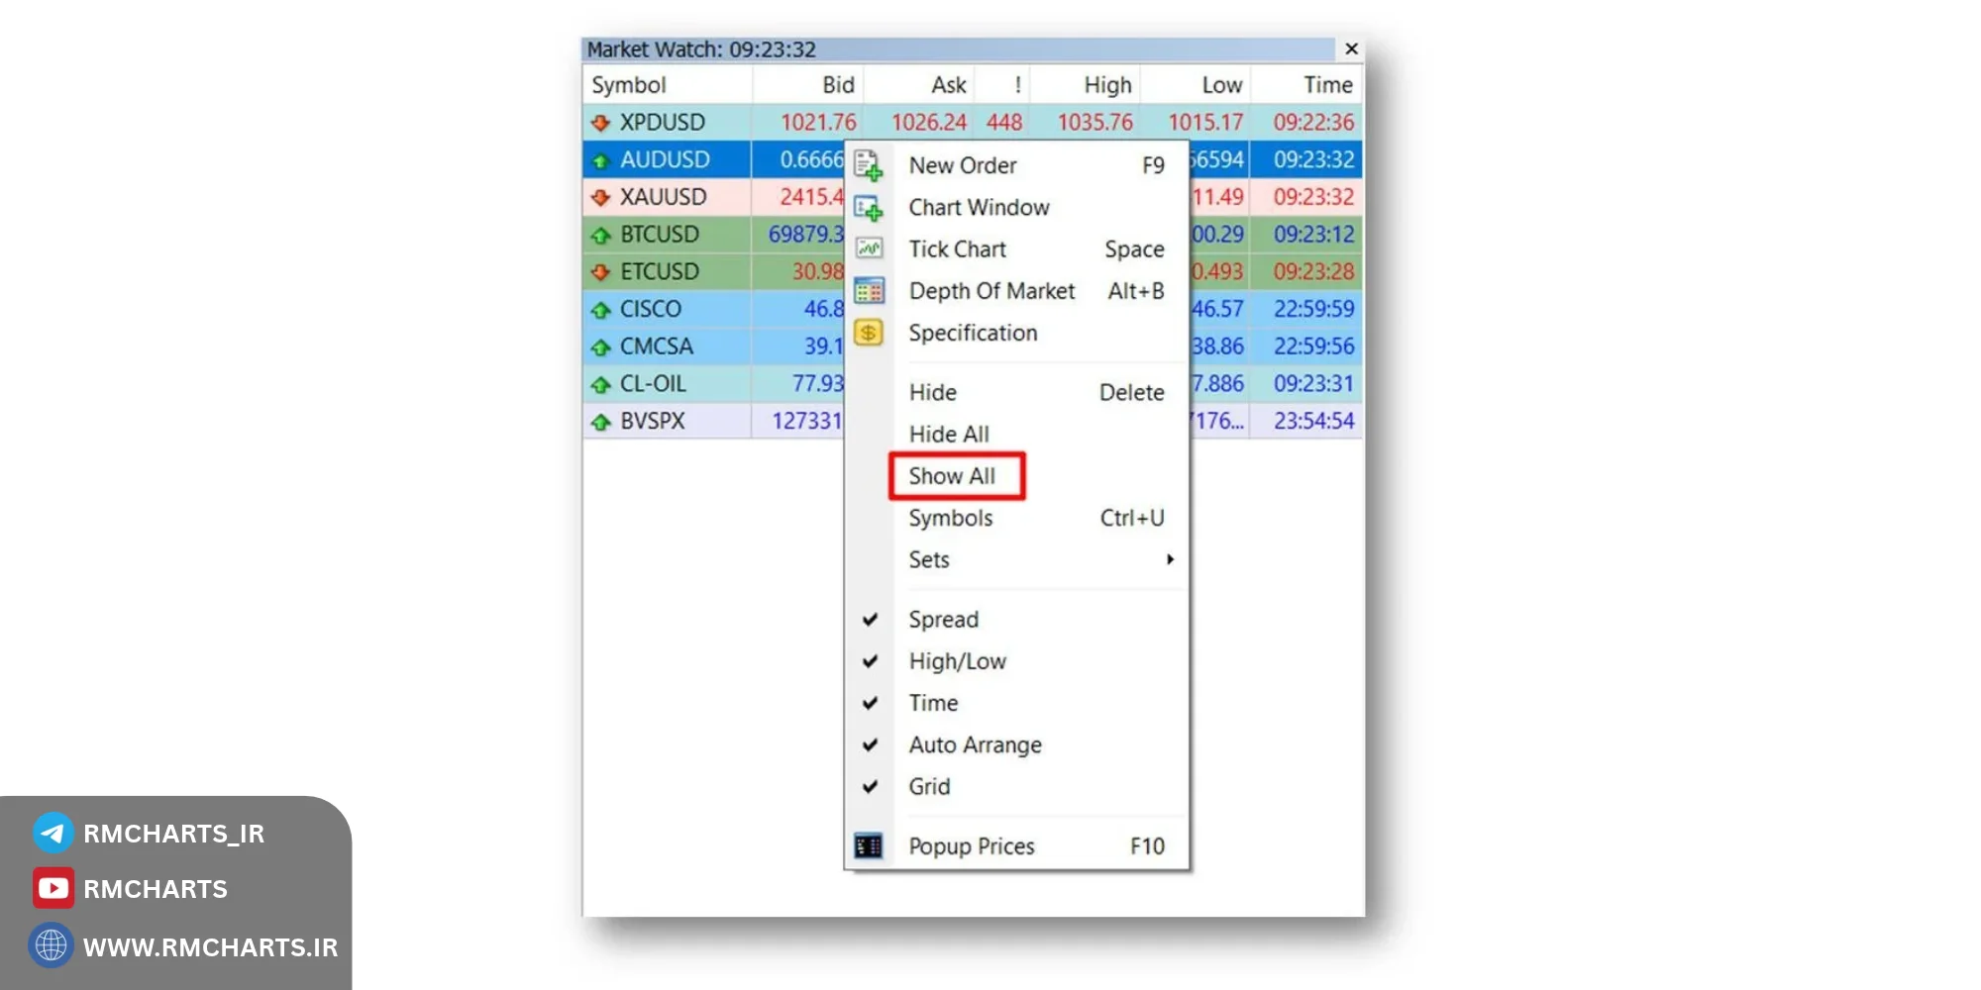Click the ETCUSD down arrow icon

point(600,271)
